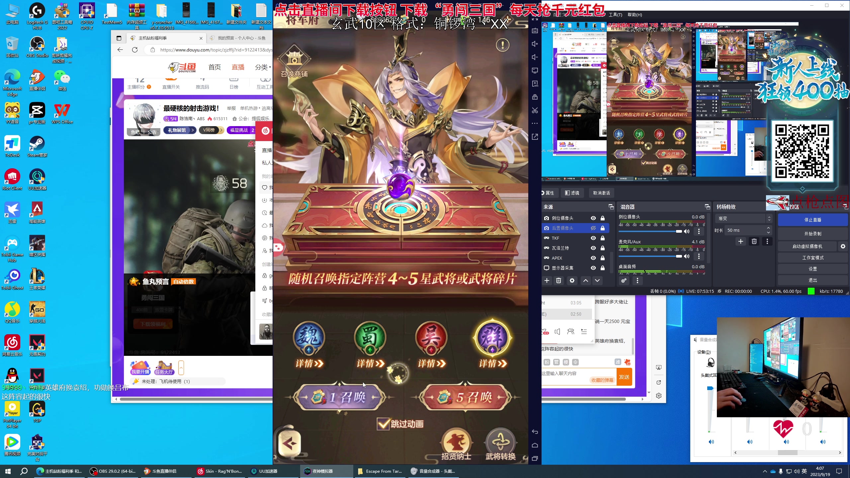Viewport: 850px width, 478px height.
Task: Hide the 显示器采集 source
Action: coord(593,268)
